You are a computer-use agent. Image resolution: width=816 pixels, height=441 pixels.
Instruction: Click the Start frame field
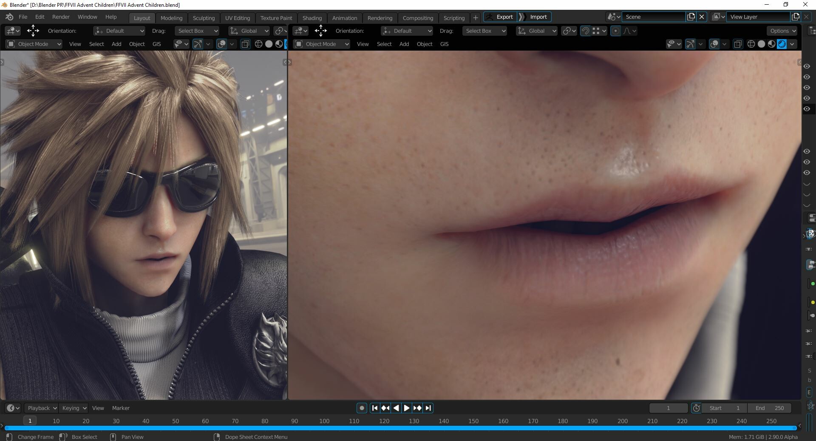tap(725, 408)
